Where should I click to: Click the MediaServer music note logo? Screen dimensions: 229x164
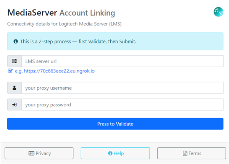(x=218, y=12)
